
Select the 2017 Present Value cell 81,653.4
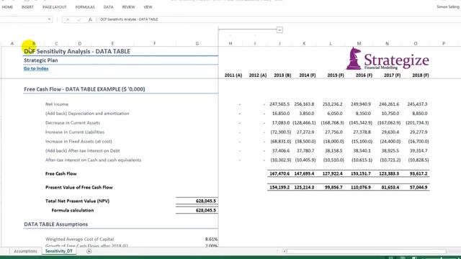390,187
